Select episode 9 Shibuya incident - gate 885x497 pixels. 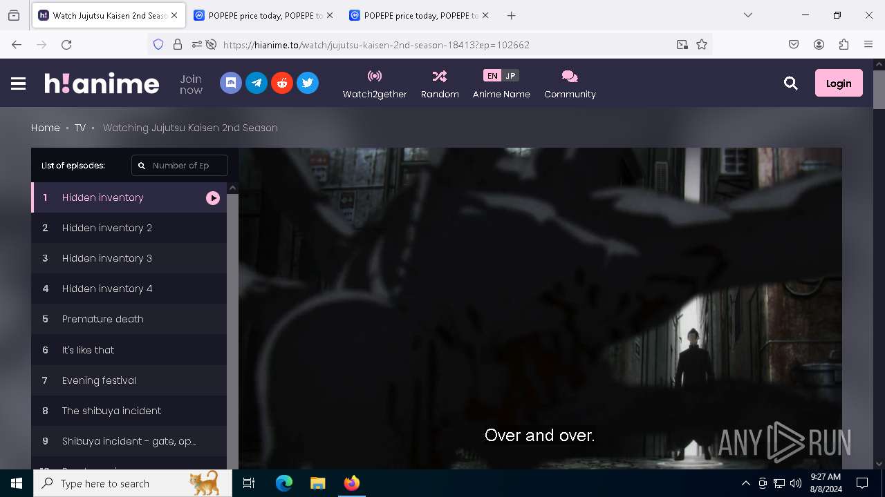(129, 441)
